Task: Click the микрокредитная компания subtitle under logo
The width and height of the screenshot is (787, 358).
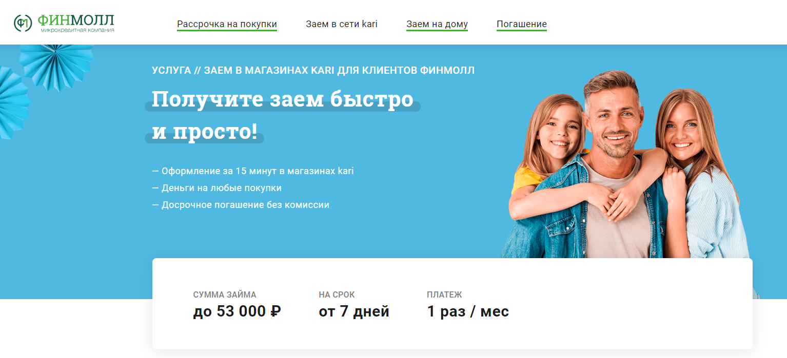Action: point(77,31)
